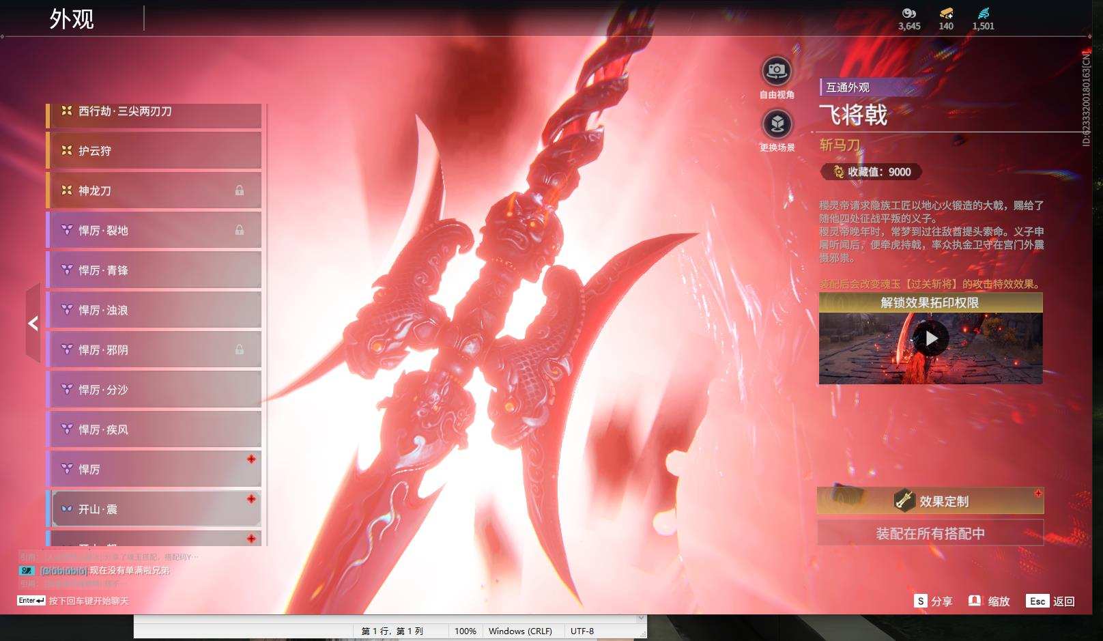
Task: Click the 斩马刀 weapon type label
Action: [840, 145]
